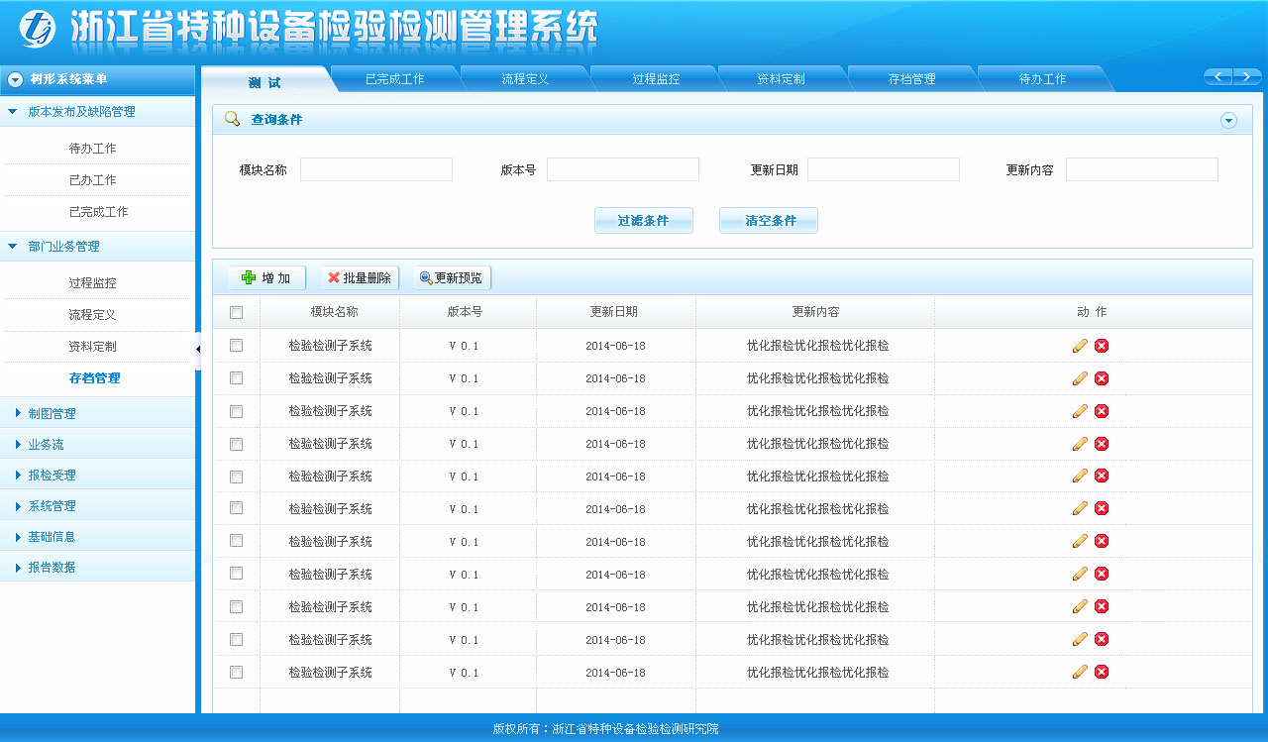Collapse the 查询条件 panel with round arrow
This screenshot has height=742, width=1268.
tap(1228, 120)
